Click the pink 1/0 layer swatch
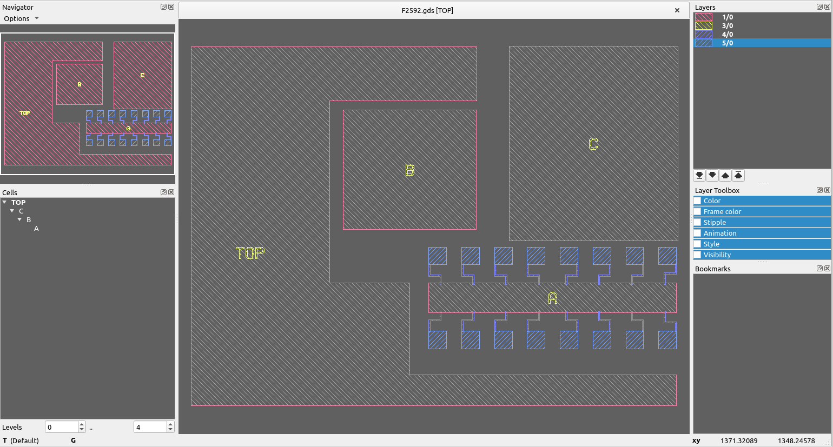Screen dimensions: 833x447 coord(703,17)
